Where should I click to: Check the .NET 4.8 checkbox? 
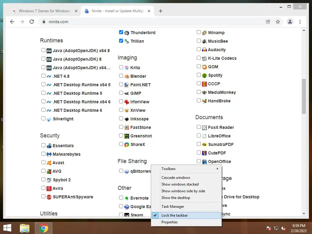pyautogui.click(x=43, y=76)
